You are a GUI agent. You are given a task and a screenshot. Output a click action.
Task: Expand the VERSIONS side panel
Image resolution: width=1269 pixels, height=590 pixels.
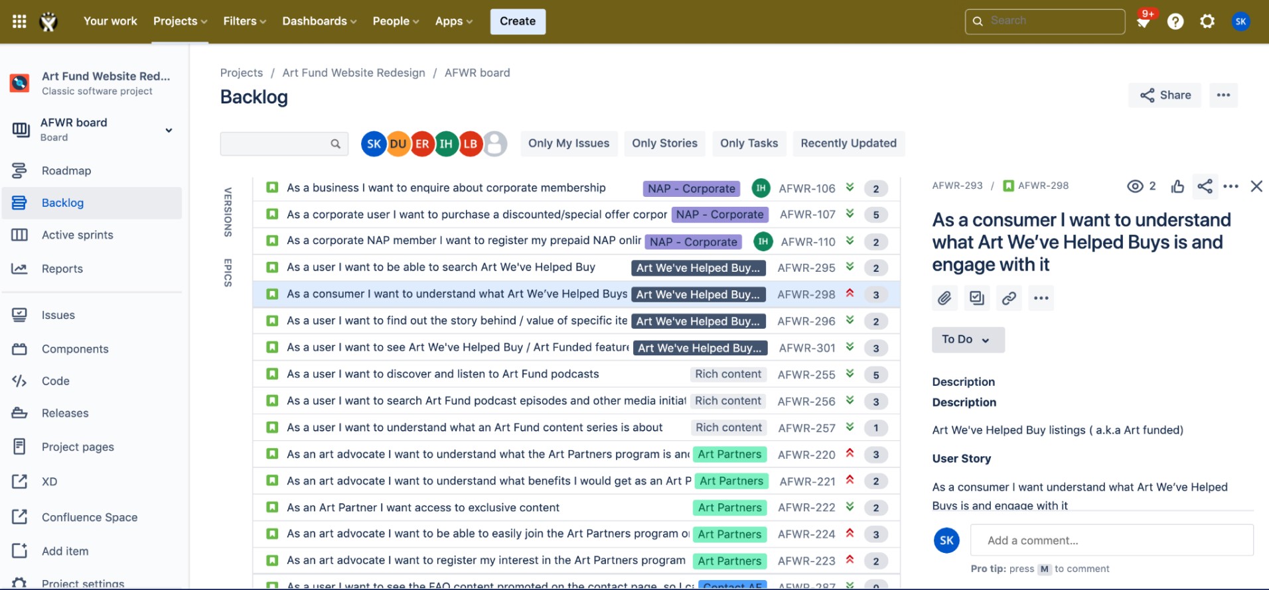(228, 212)
